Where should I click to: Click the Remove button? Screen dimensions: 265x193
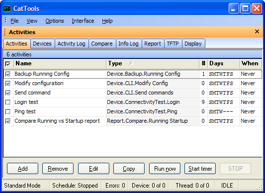point(58,168)
